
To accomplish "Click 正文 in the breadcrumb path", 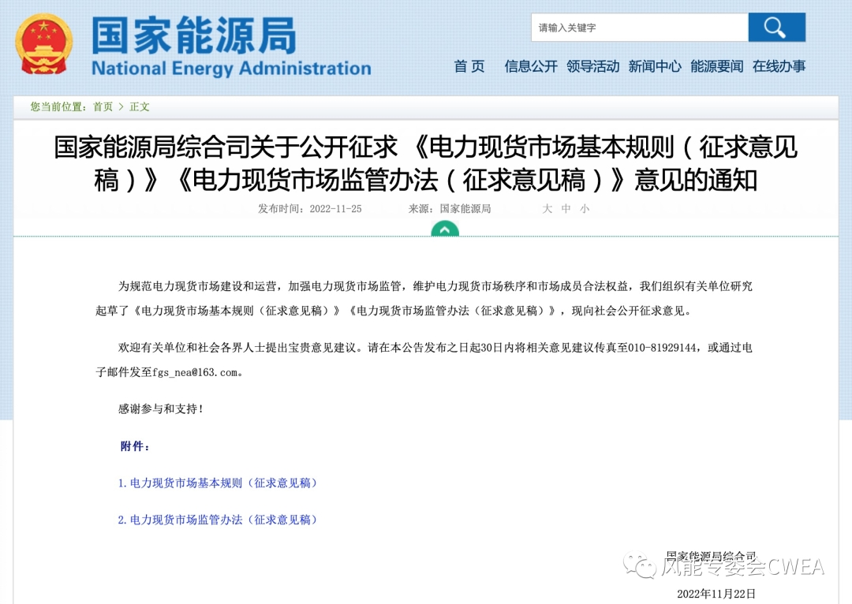I will [x=140, y=106].
